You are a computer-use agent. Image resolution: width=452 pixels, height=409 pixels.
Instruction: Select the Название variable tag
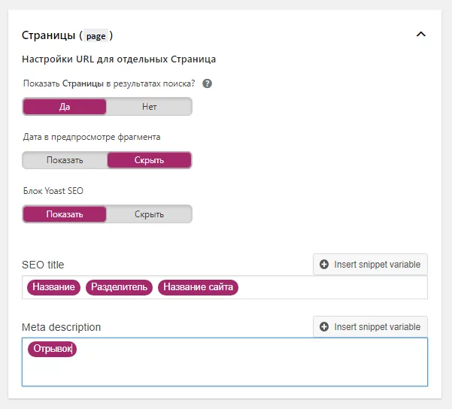(53, 287)
